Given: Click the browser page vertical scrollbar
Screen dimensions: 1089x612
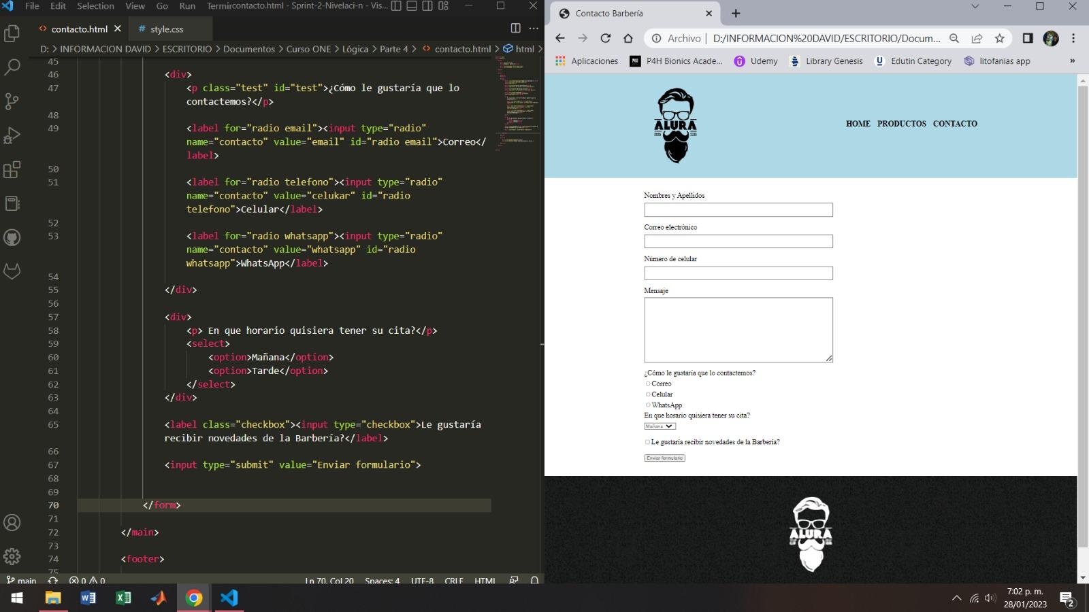Looking at the screenshot, I should click(1083, 316).
